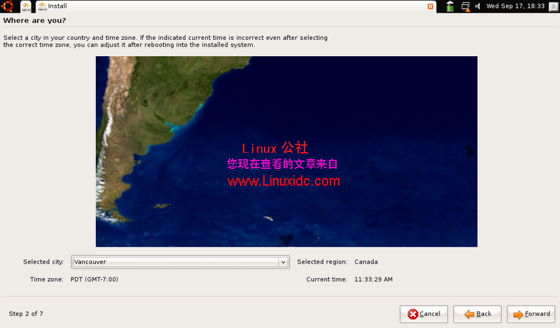Click the Canada selected region value
560x328 pixels.
tap(366, 262)
